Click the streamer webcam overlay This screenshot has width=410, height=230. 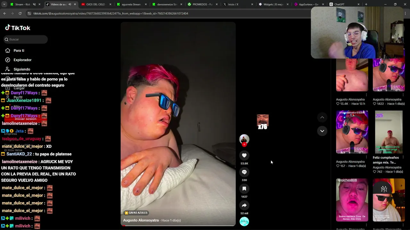pos(357,33)
